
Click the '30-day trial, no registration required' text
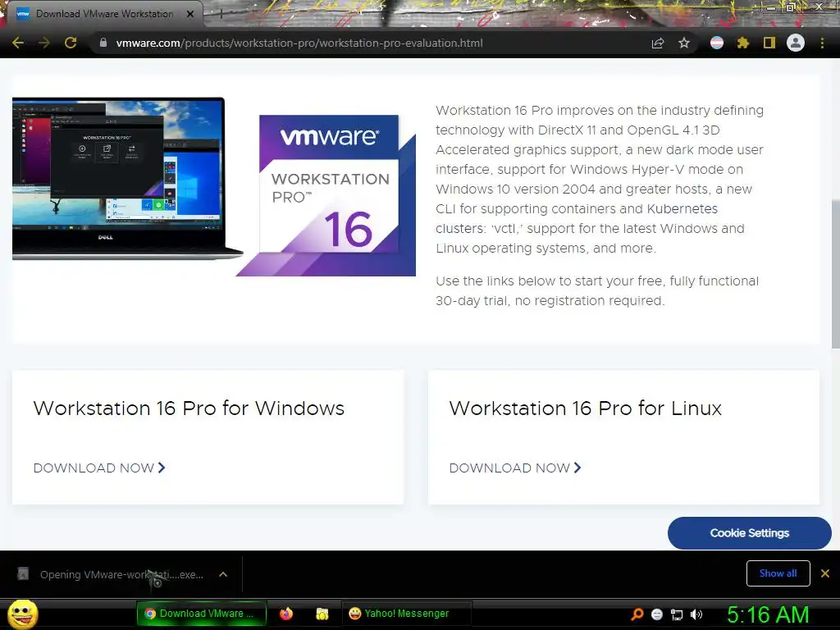[550, 300]
